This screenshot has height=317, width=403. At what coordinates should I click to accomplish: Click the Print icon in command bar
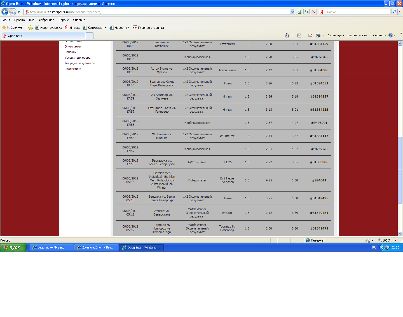pos(318,35)
